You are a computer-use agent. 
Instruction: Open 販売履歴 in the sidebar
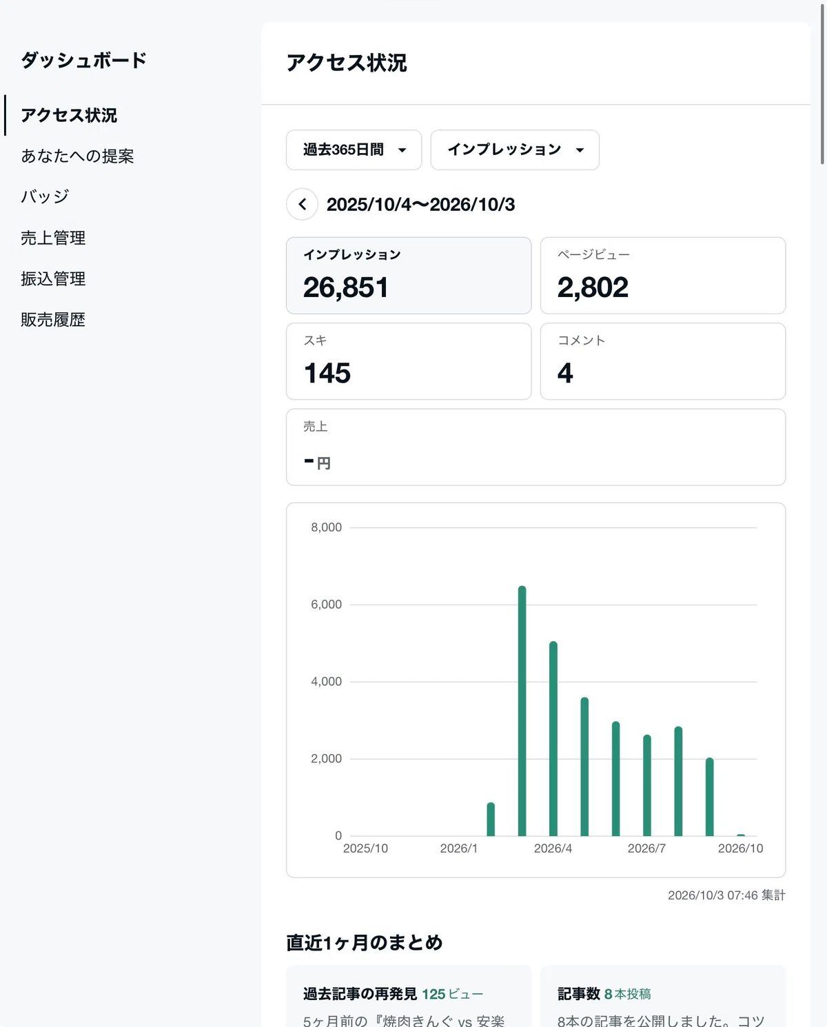(x=53, y=319)
